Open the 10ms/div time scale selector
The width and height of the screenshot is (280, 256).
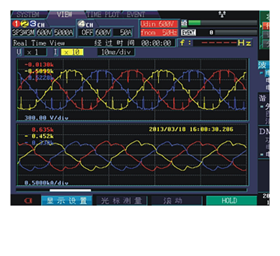pyautogui.click(x=116, y=52)
